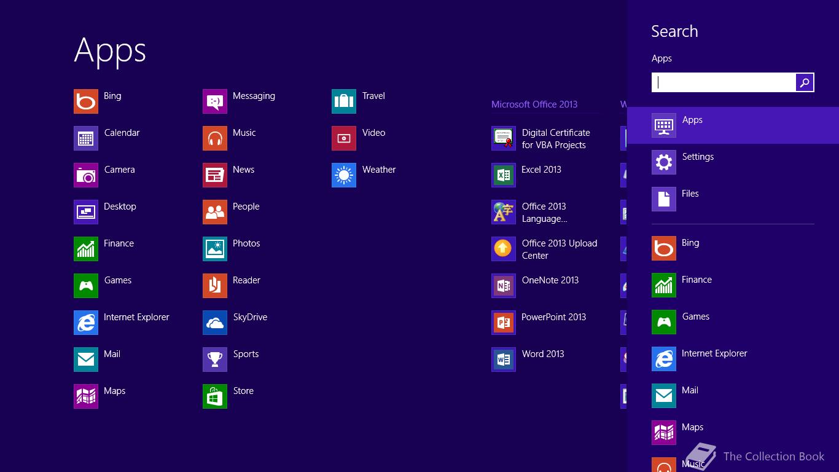Open the Camera app icon
This screenshot has height=472, width=839.
(x=86, y=175)
